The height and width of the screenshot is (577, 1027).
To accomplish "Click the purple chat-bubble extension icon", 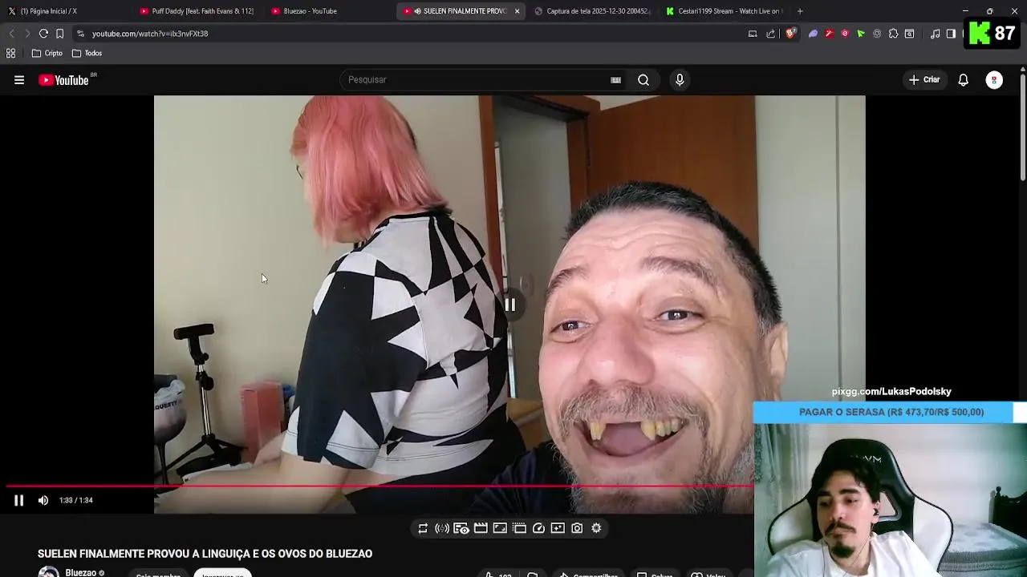I will [813, 34].
